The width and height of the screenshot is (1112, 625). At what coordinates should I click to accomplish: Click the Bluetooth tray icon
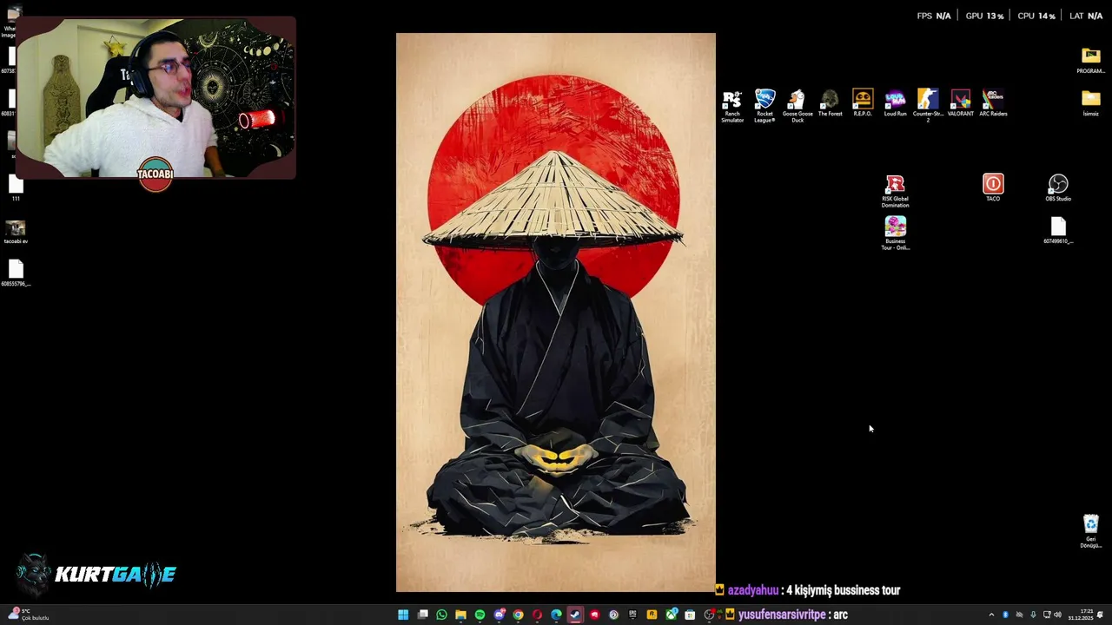click(1005, 615)
